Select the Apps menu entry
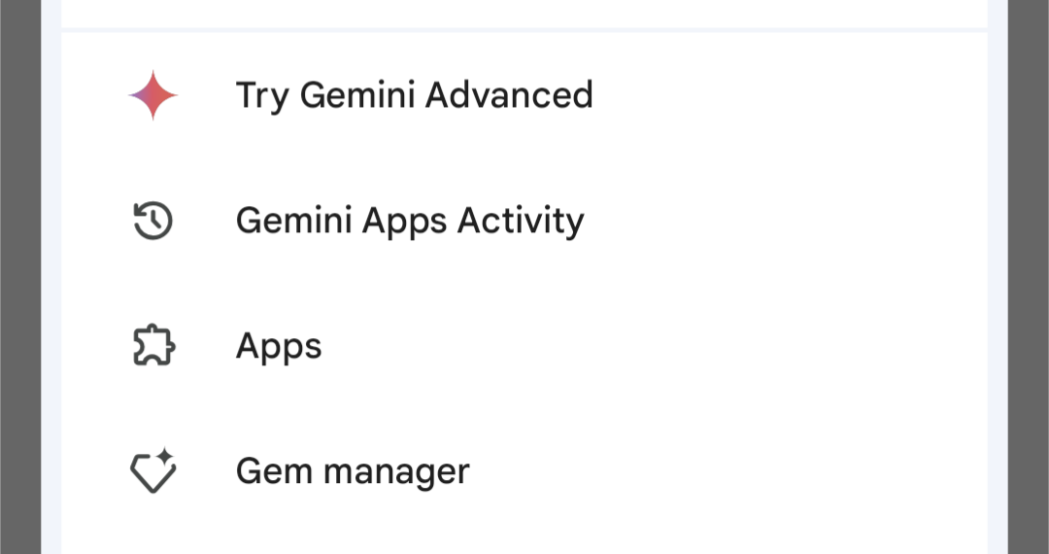 coord(524,346)
